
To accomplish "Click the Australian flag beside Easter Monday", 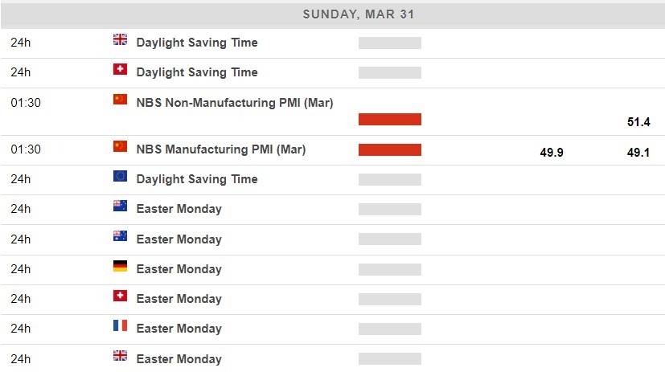I will (120, 236).
